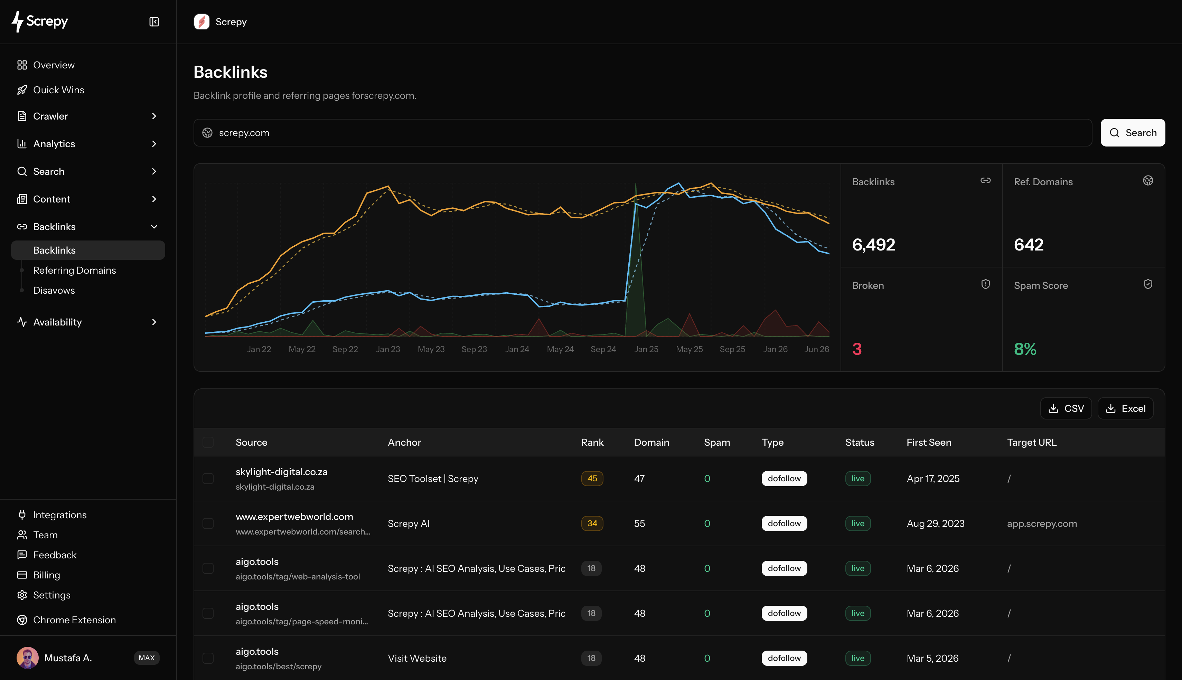Viewport: 1182px width, 680px height.
Task: Click the Crawler document icon
Action: tap(22, 116)
